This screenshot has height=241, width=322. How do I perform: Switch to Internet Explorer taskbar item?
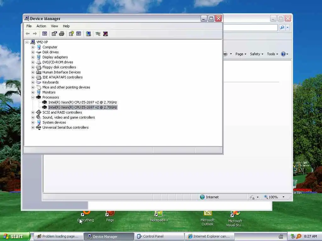point(209,237)
